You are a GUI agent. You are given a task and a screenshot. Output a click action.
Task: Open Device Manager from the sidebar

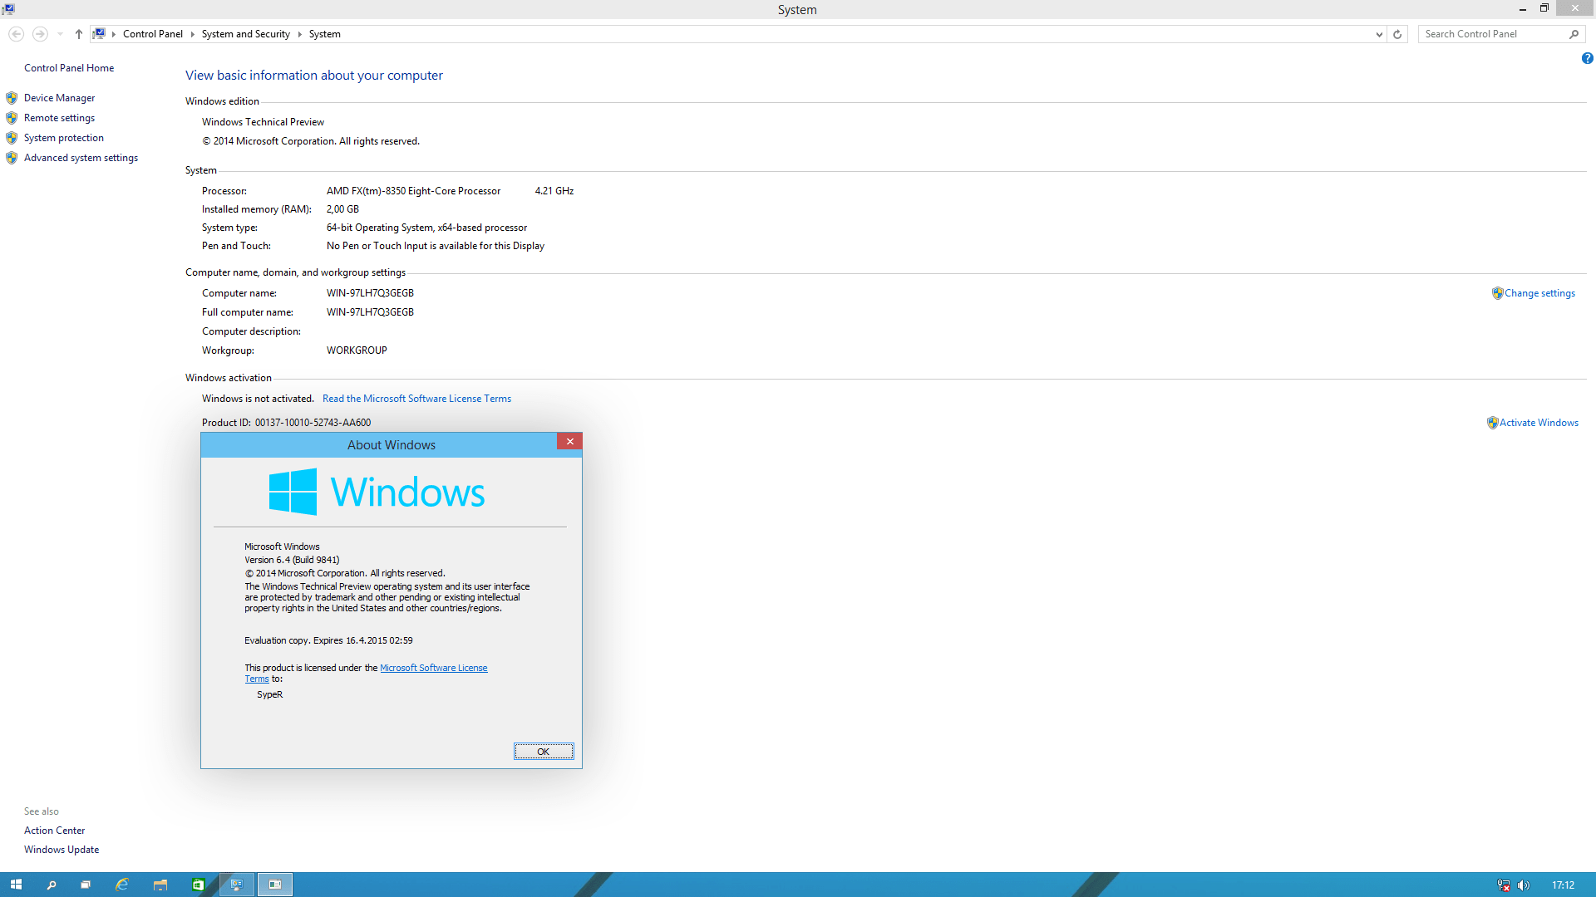59,98
